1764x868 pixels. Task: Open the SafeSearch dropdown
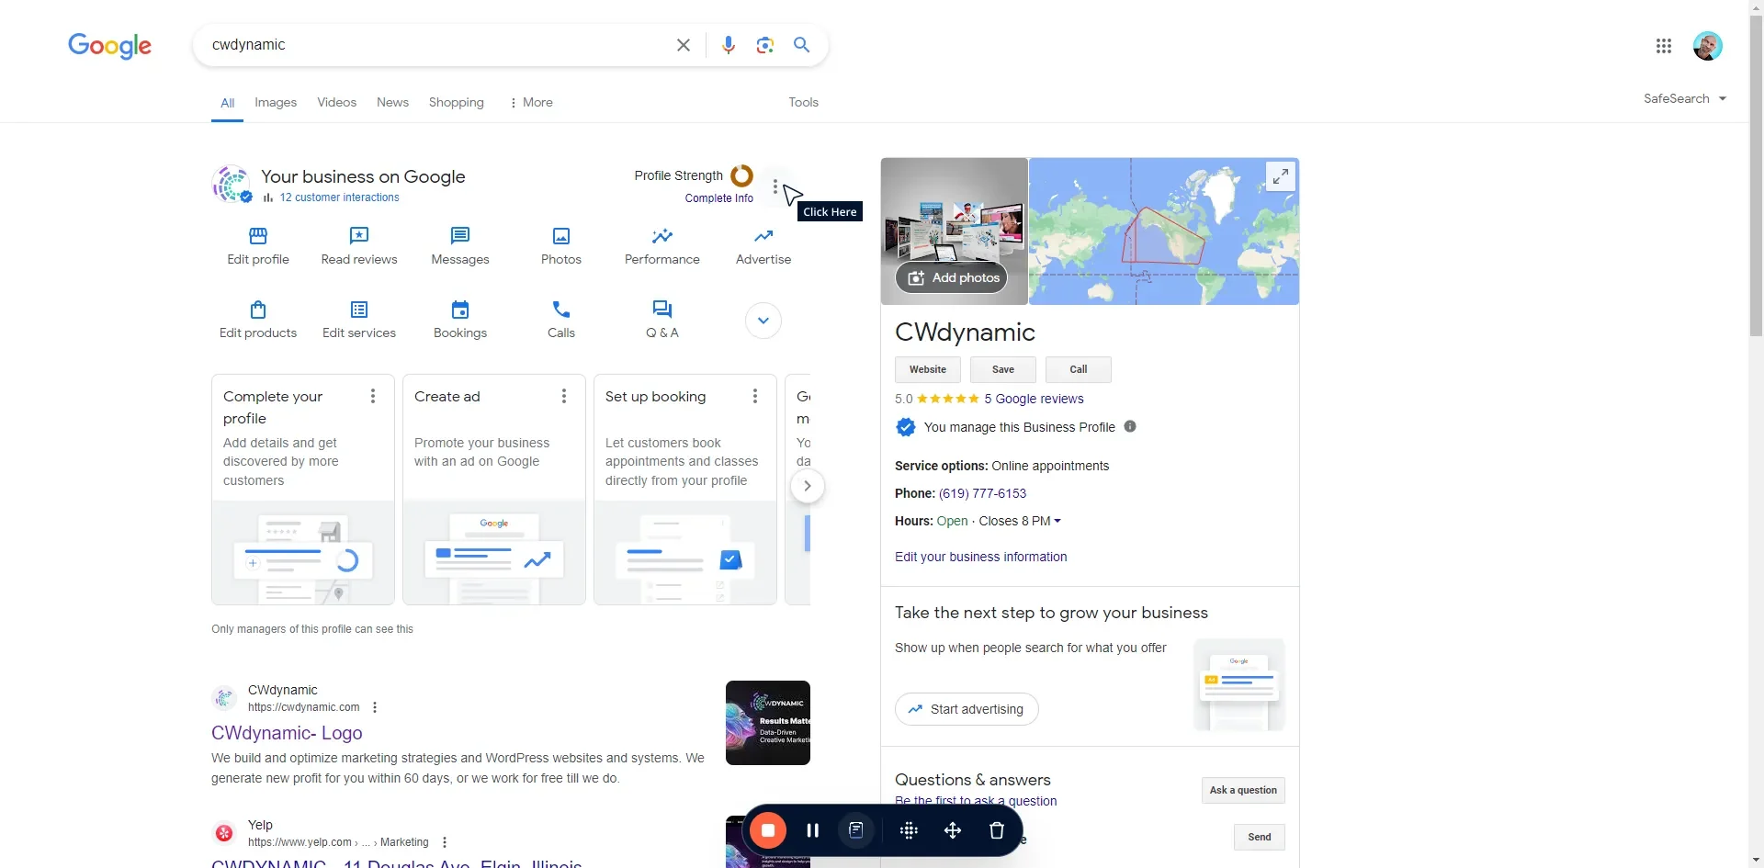coord(1684,98)
